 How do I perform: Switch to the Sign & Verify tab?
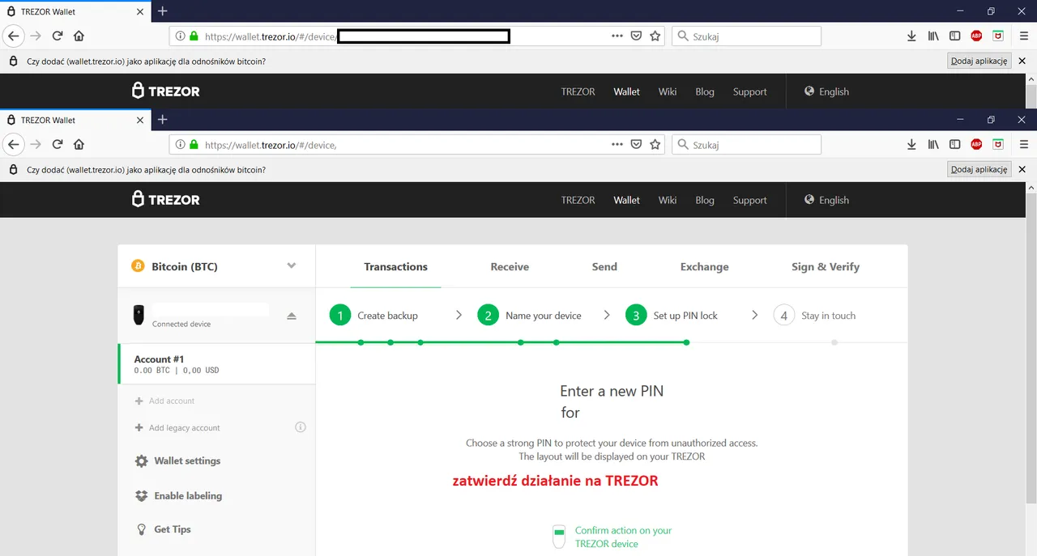[826, 266]
